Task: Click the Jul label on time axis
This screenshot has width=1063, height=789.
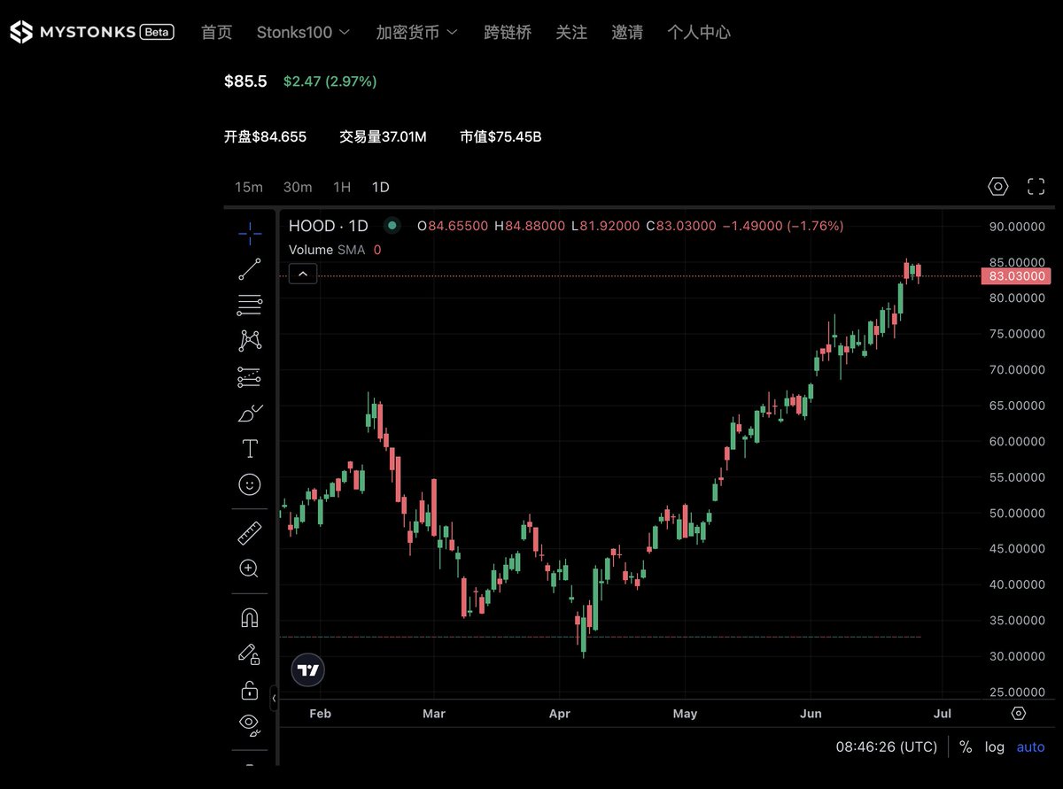Action: pos(943,713)
